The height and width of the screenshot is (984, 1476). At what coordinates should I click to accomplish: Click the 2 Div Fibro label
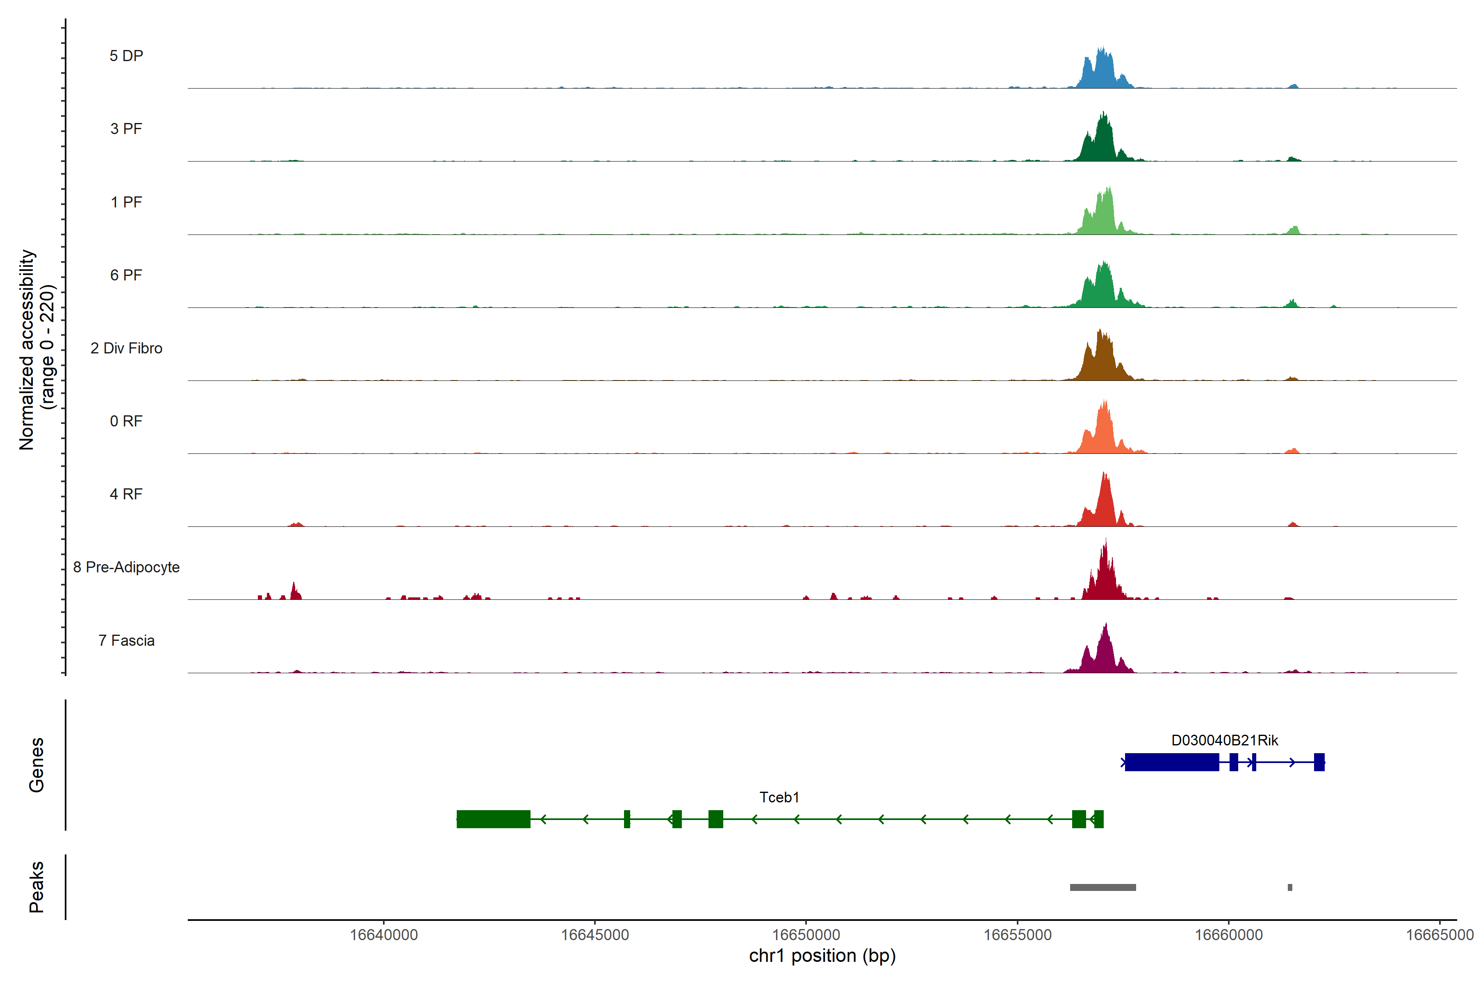126,348
